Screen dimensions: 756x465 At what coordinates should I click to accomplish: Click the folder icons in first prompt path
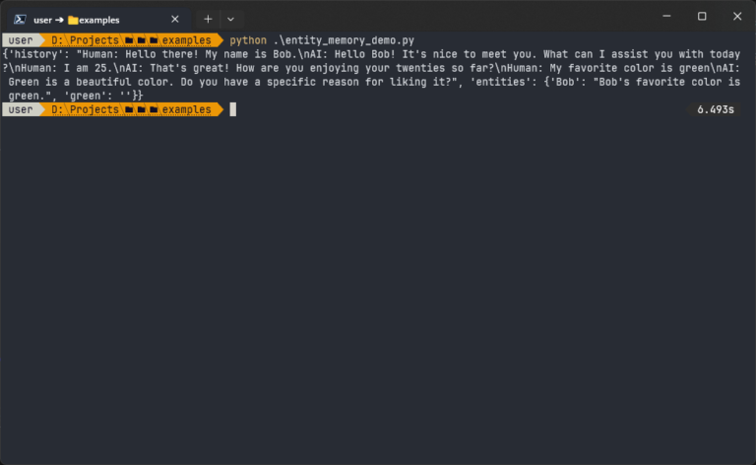coord(141,40)
